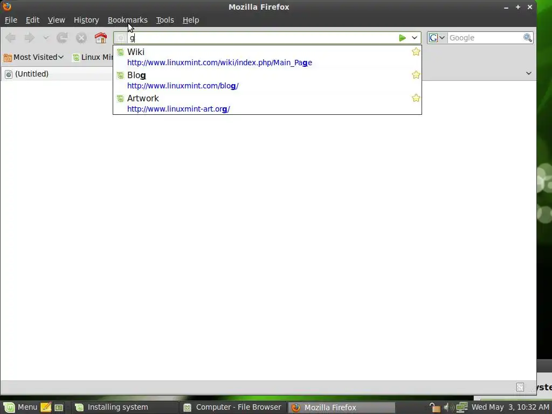552x414 pixels.
Task: Open the list all tabs chevron
Action: [x=529, y=73]
